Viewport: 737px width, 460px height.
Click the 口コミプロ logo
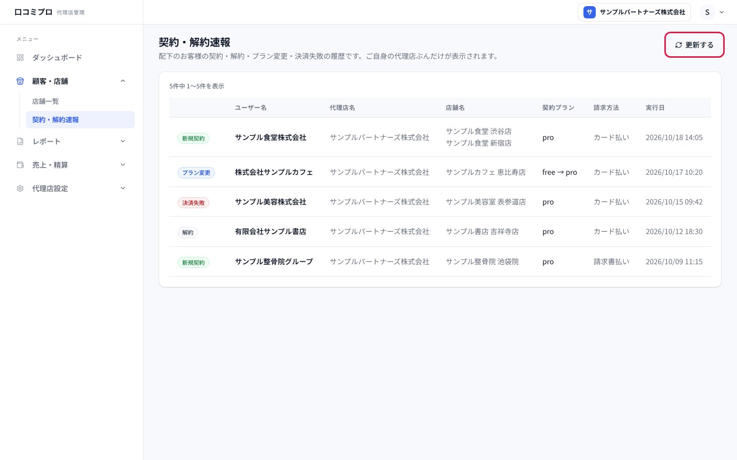33,12
